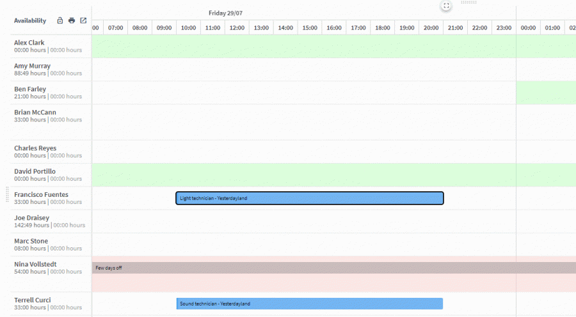
Task: Click the 17:00 time column header
Action: coord(358,28)
